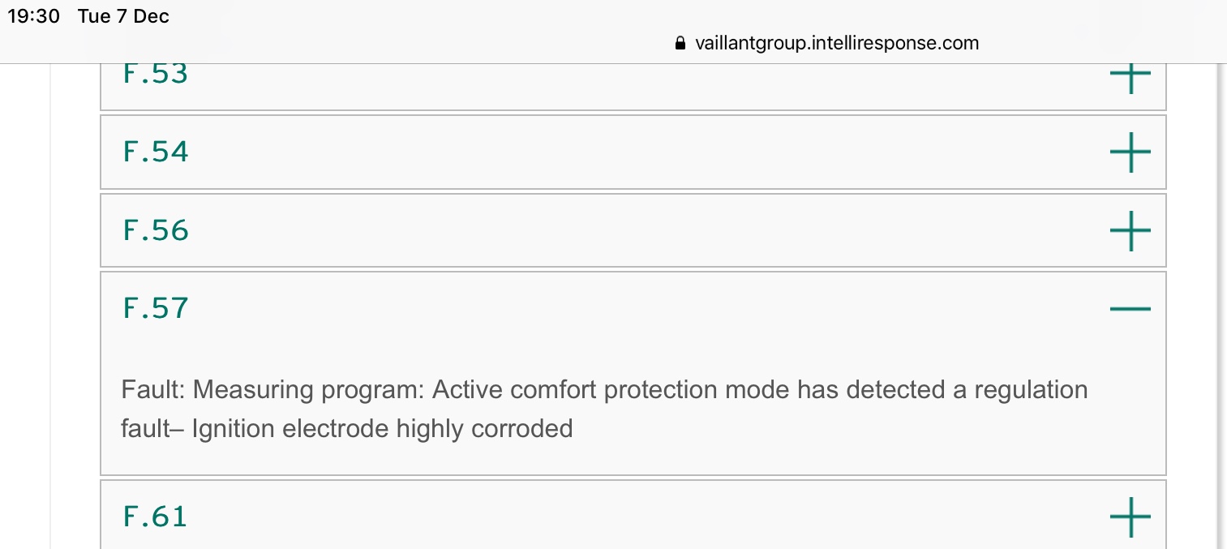Expand F.61 with its plus icon
This screenshot has height=549, width=1227.
click(x=1130, y=517)
